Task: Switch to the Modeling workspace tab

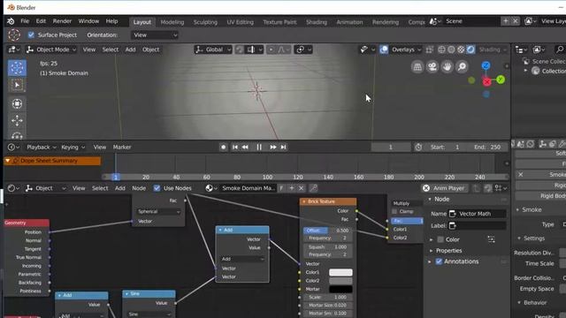Action: pyautogui.click(x=172, y=22)
